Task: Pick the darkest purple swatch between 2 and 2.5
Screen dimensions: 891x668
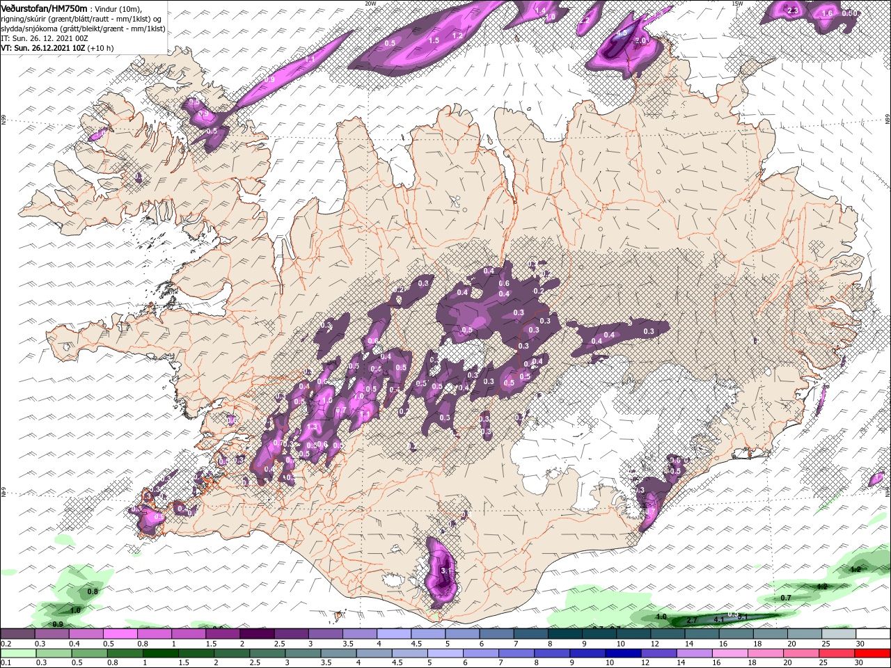Action: click(x=256, y=634)
